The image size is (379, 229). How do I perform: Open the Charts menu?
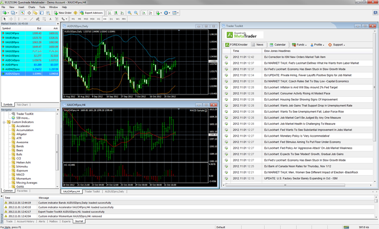(x=31, y=7)
